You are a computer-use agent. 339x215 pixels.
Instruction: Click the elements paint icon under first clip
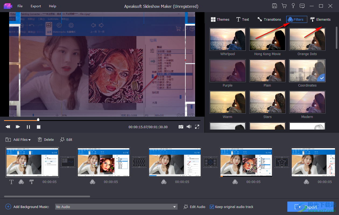pyautogui.click(x=31, y=182)
